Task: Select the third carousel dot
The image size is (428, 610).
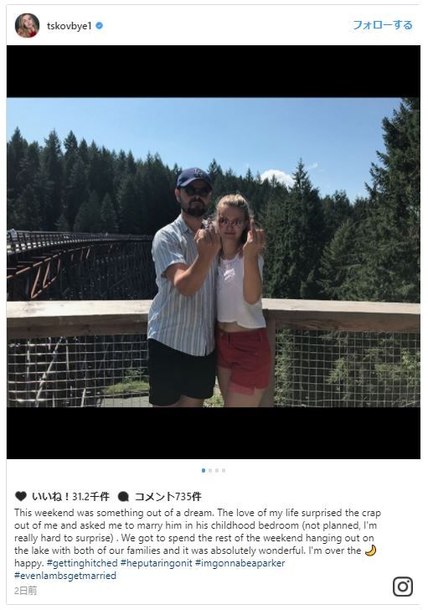Action: pyautogui.click(x=217, y=470)
